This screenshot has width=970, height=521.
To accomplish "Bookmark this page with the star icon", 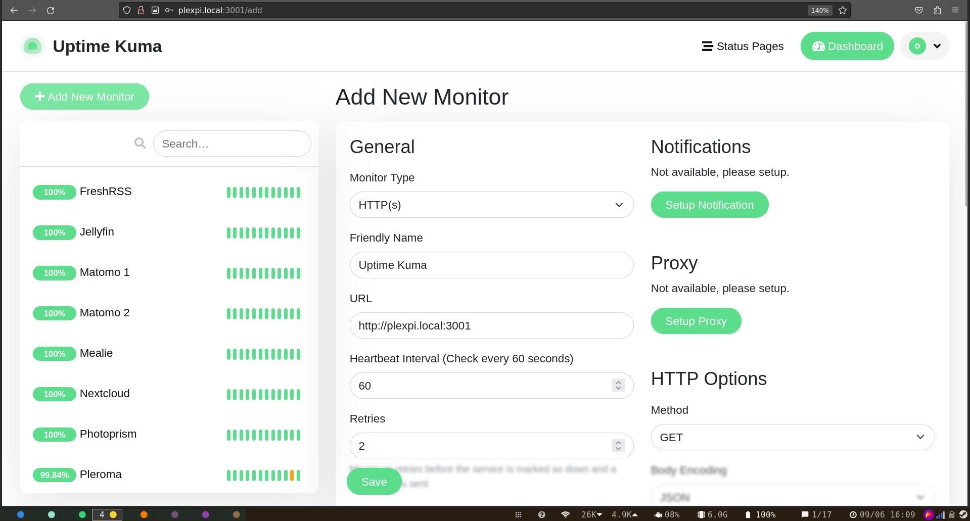I will point(843,10).
